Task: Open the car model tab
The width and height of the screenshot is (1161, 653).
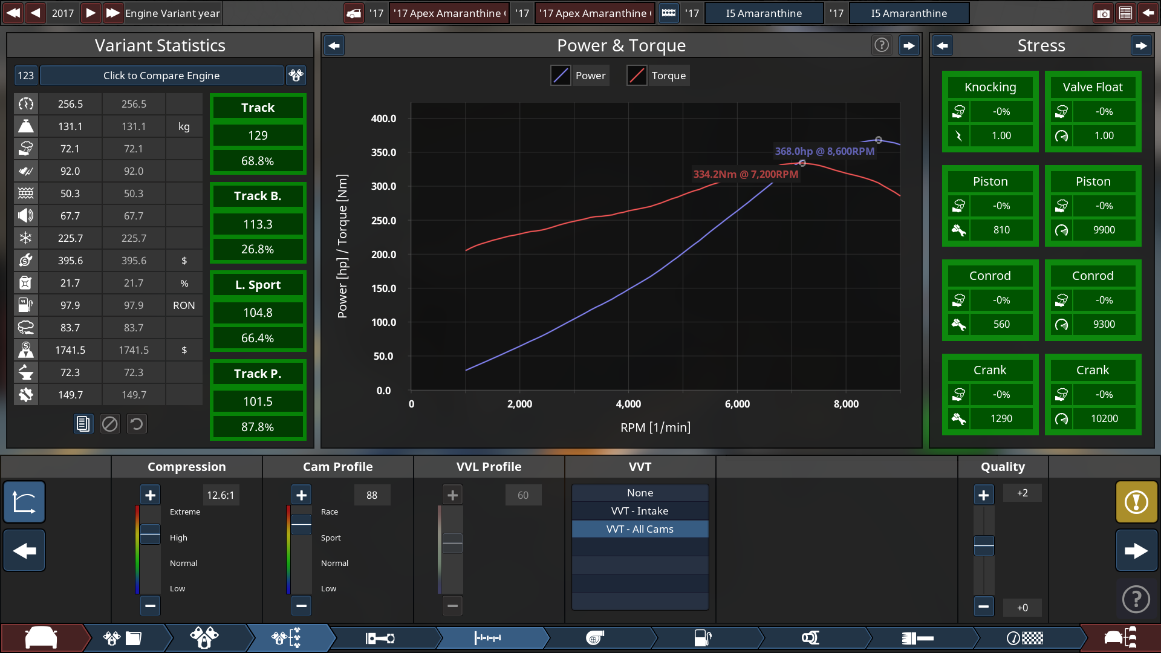Action: click(41, 638)
